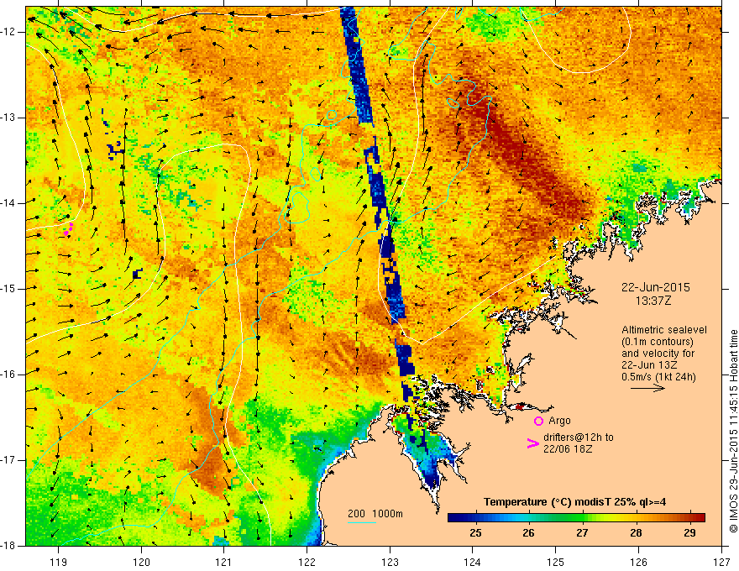The width and height of the screenshot is (739, 571).
Task: Click the '200 1000m' depth contour label
Action: coord(375,514)
